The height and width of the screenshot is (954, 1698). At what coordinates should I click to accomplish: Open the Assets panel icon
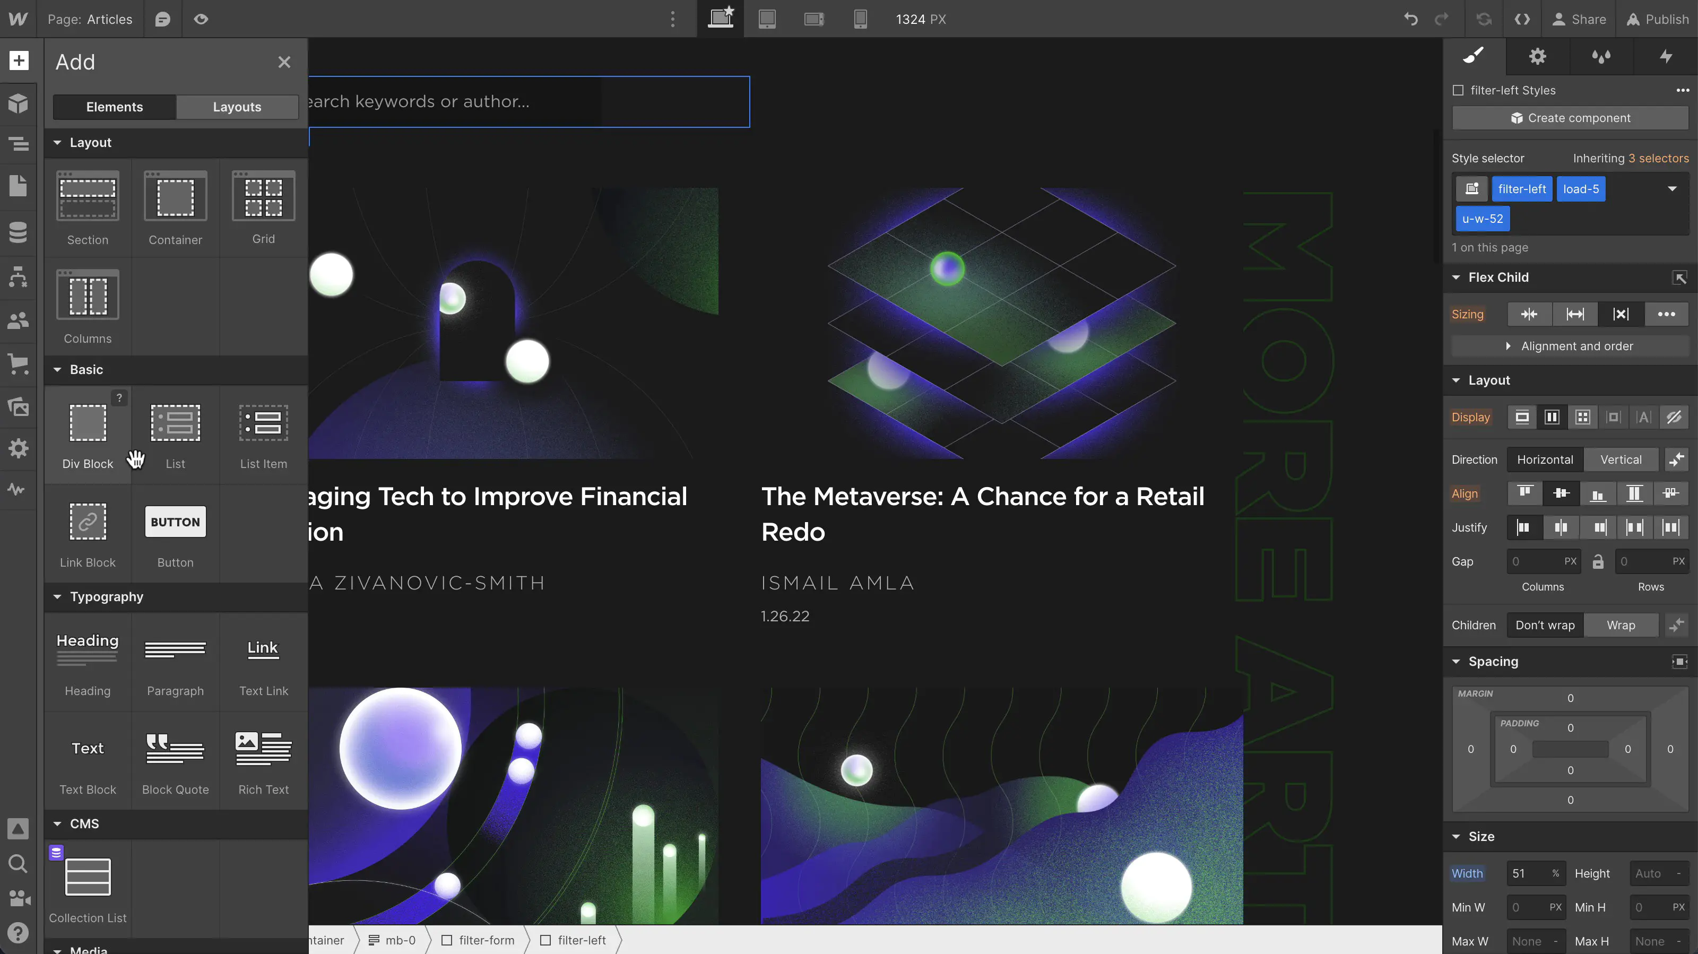pos(19,407)
